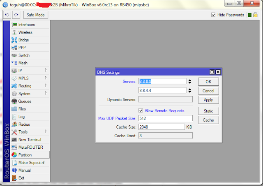263x186 pixels.
Task: Click the stepper arrows beside 8.8.8.8 server
Action: [190, 82]
